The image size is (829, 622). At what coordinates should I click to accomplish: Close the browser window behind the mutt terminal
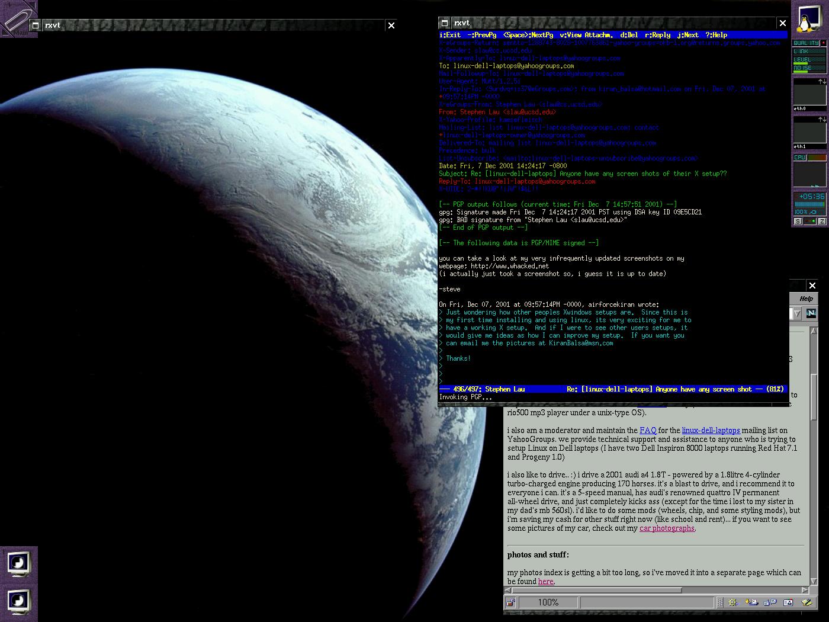pos(812,286)
